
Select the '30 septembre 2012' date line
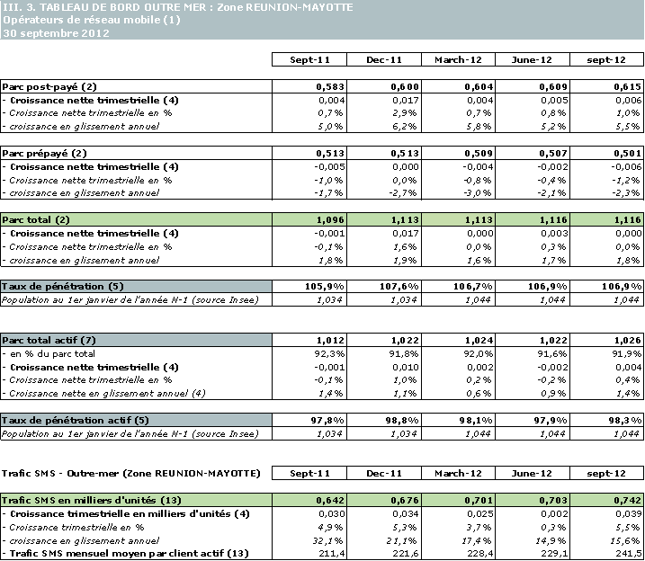[x=56, y=33]
